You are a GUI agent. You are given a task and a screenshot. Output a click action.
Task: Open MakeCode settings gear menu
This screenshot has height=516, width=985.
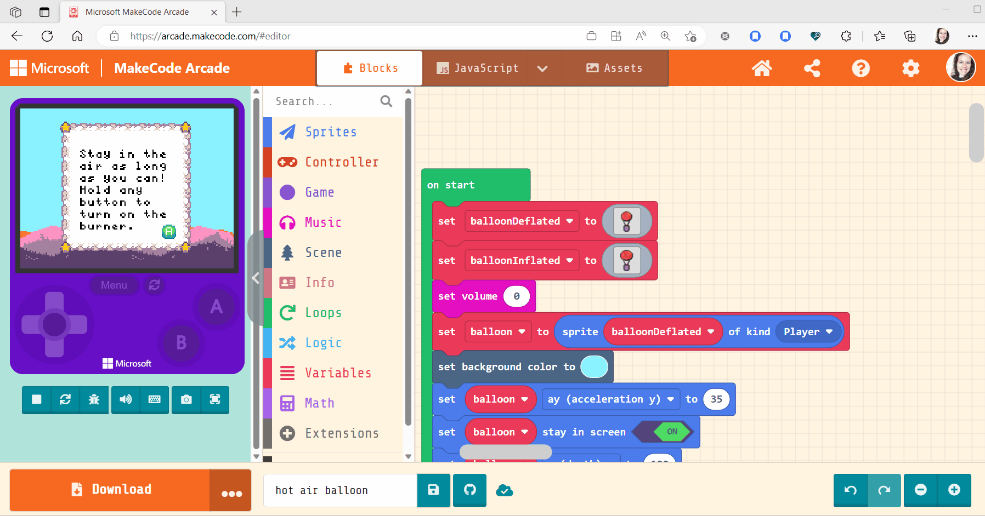pyautogui.click(x=910, y=68)
